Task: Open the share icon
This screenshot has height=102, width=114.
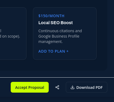Action: click(x=57, y=87)
